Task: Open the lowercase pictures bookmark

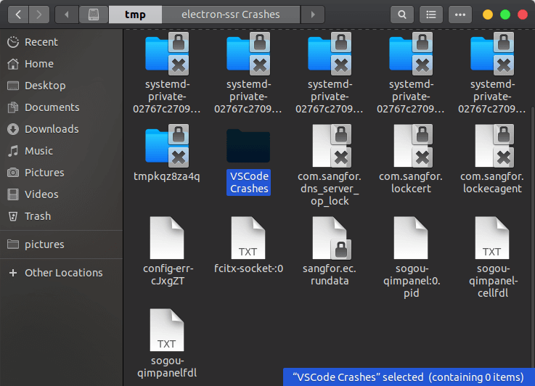Action: [62, 245]
